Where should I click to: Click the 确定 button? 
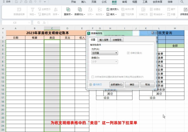[132, 85]
